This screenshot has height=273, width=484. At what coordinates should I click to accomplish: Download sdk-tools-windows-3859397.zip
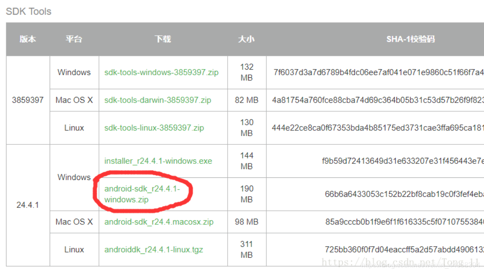(161, 72)
